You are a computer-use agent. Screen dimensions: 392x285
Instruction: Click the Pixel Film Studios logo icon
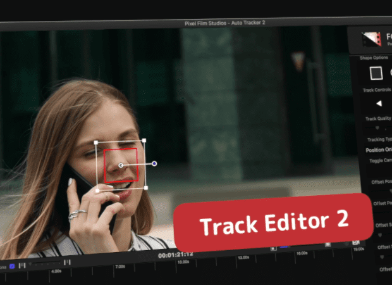[371, 39]
